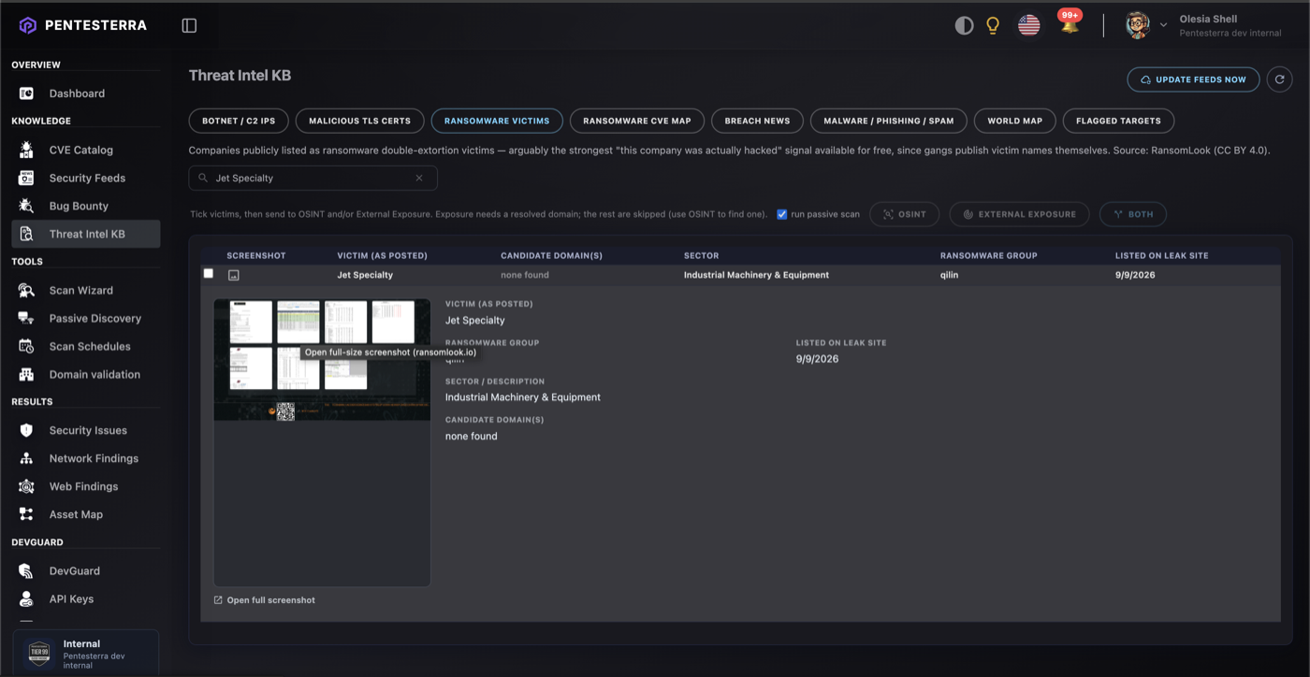Image resolution: width=1310 pixels, height=677 pixels.
Task: Click the OSINT button
Action: pyautogui.click(x=905, y=214)
